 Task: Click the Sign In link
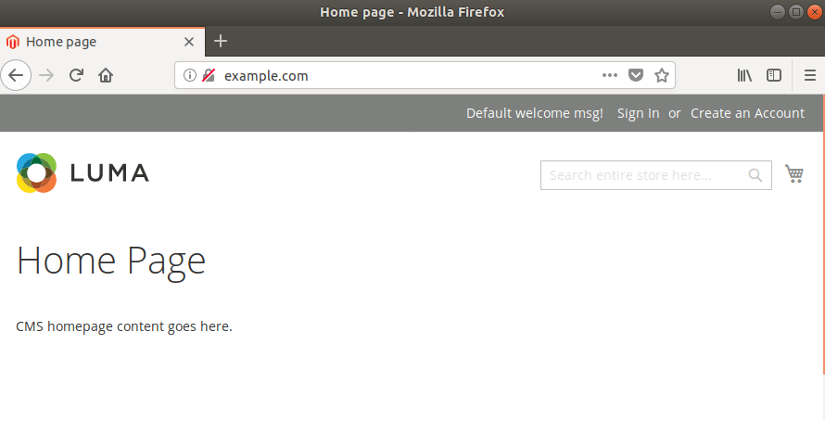click(638, 113)
